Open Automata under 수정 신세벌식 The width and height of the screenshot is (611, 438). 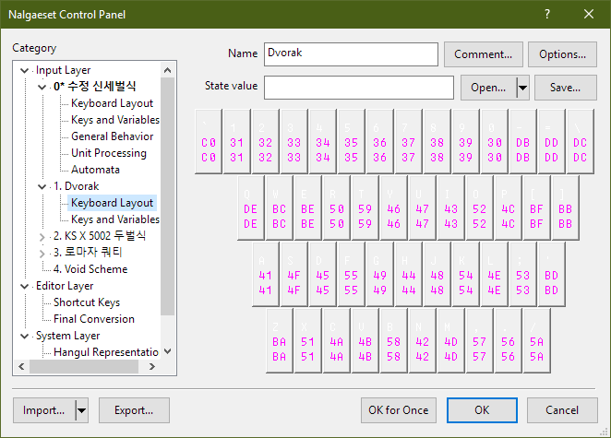tap(95, 170)
